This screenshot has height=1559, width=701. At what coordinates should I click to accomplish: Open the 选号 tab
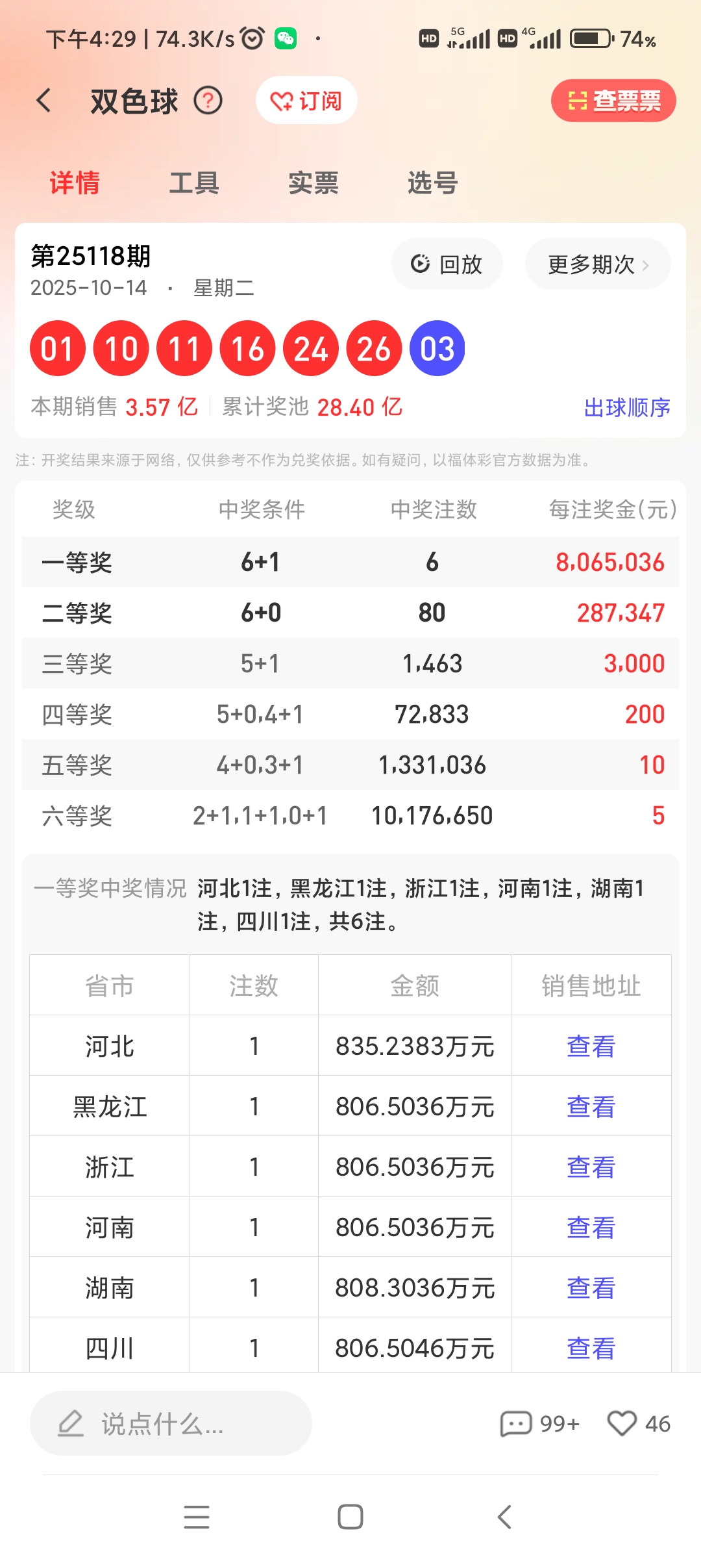[433, 183]
